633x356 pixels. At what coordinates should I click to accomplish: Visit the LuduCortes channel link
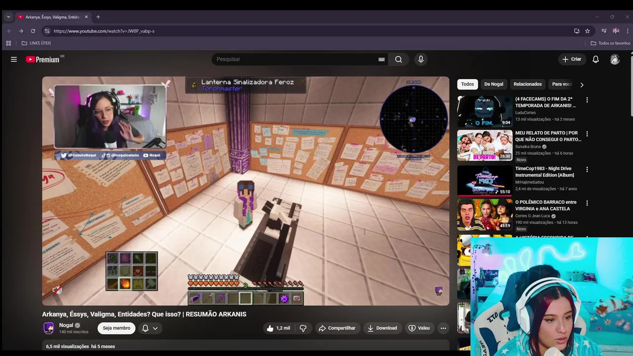point(525,113)
